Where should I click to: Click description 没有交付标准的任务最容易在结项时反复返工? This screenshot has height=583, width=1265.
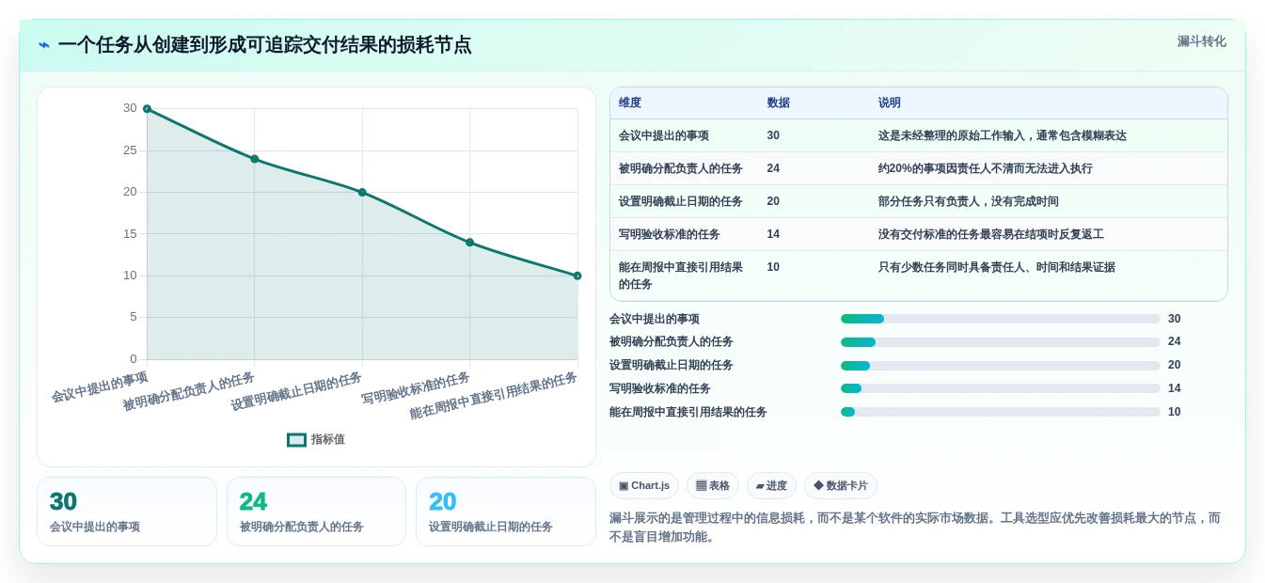click(x=991, y=234)
